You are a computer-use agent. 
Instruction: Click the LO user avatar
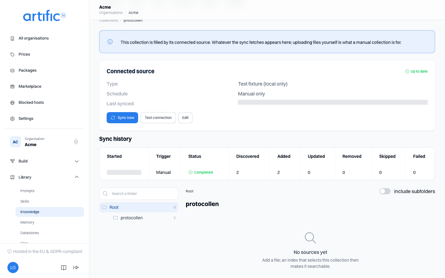13,267
